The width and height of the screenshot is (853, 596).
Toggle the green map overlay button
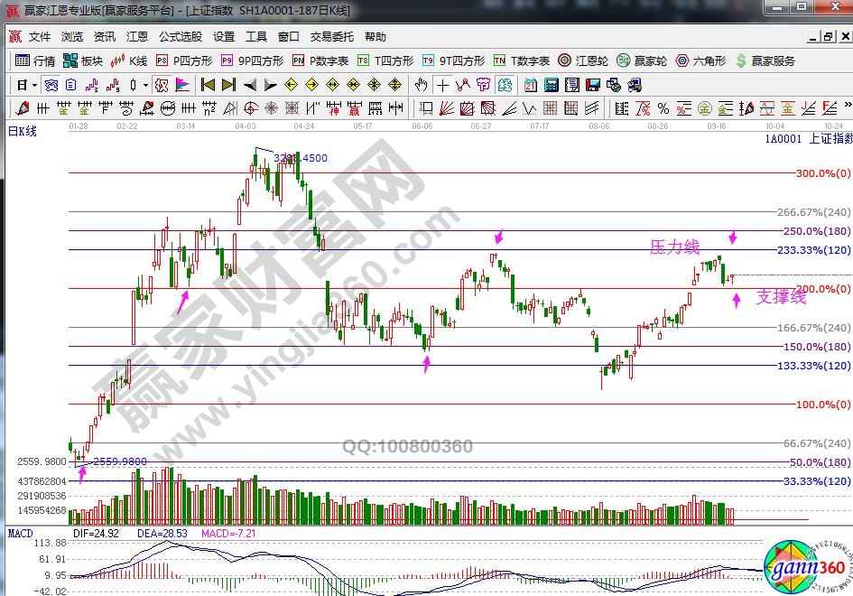(x=505, y=85)
